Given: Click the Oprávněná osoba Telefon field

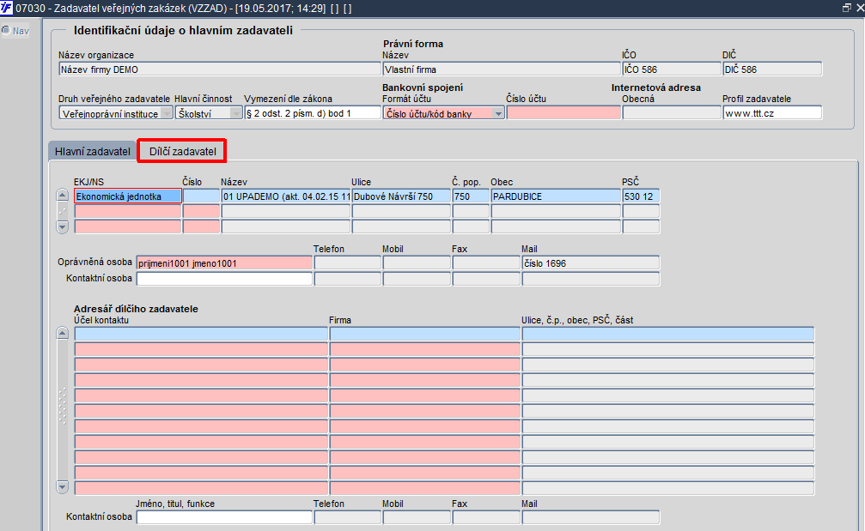Looking at the screenshot, I should tap(348, 262).
